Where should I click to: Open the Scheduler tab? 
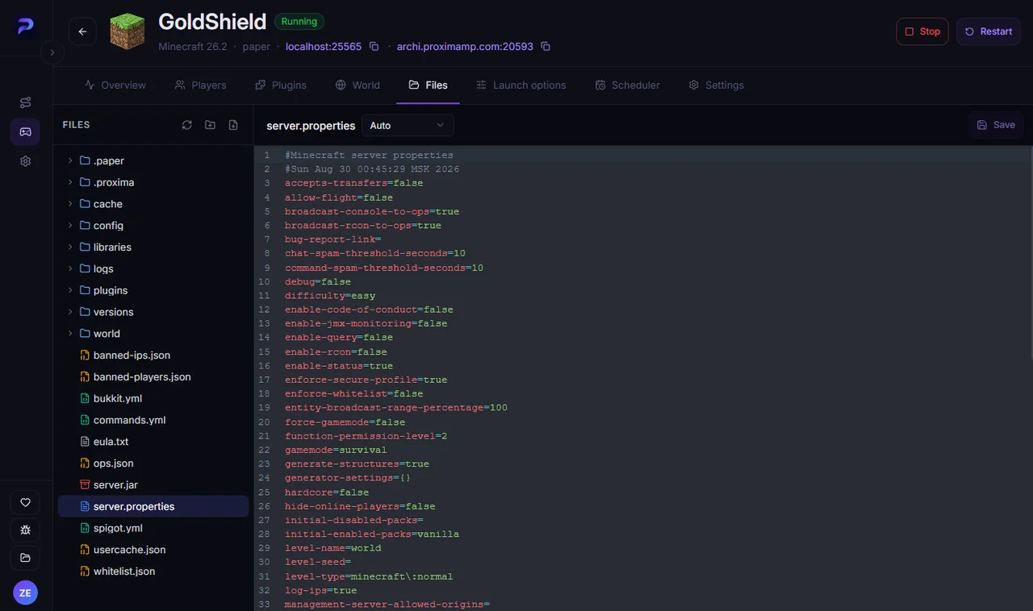[x=627, y=85]
